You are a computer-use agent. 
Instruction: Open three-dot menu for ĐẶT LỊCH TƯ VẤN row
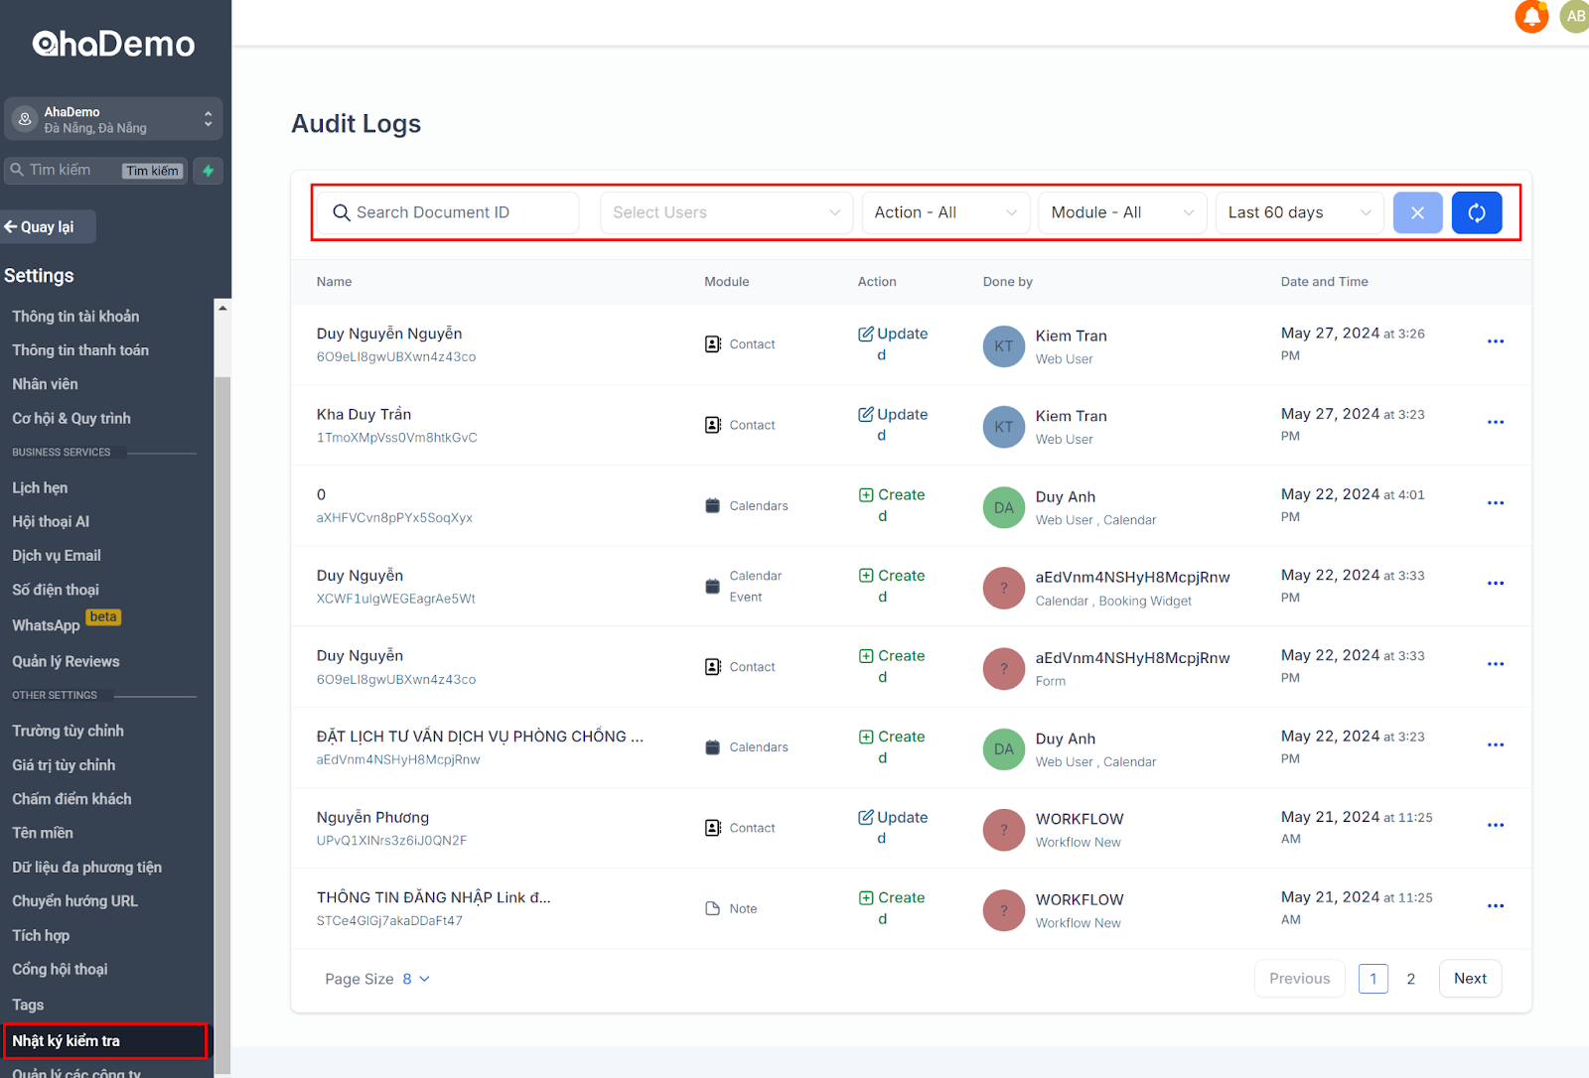1496,744
